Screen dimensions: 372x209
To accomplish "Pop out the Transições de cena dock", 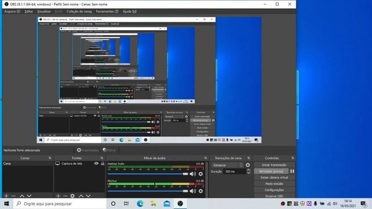I will (x=249, y=158).
